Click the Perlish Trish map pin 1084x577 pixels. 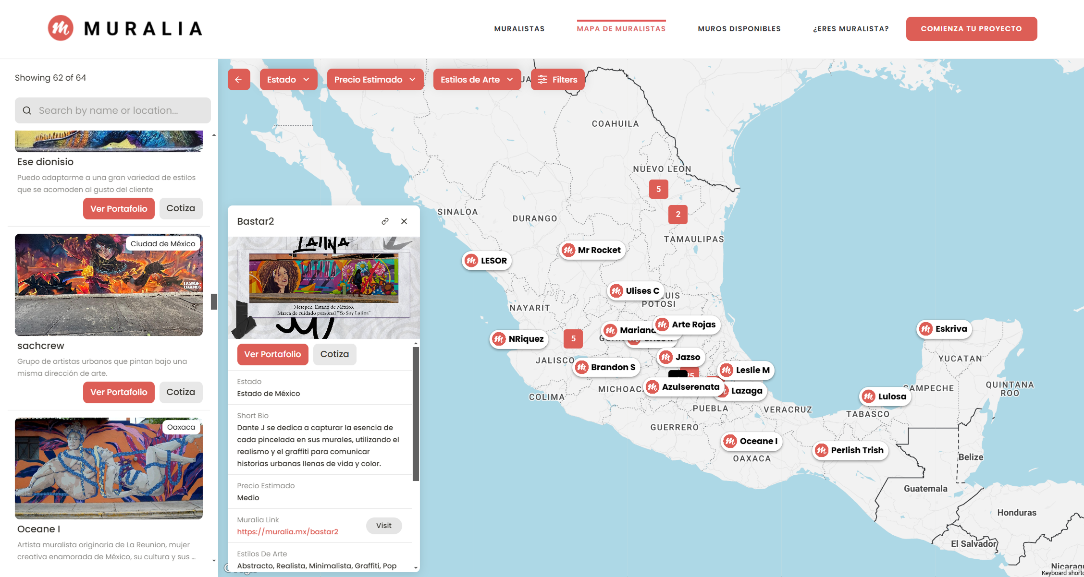point(850,450)
